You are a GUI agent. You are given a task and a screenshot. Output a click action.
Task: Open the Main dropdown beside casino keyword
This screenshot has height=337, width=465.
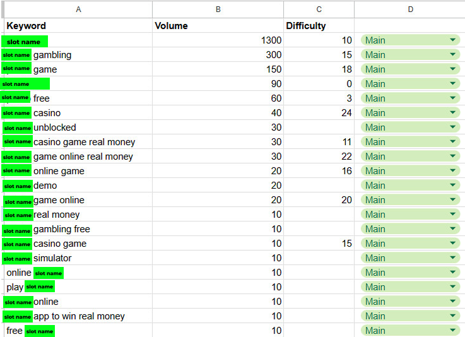coord(410,113)
